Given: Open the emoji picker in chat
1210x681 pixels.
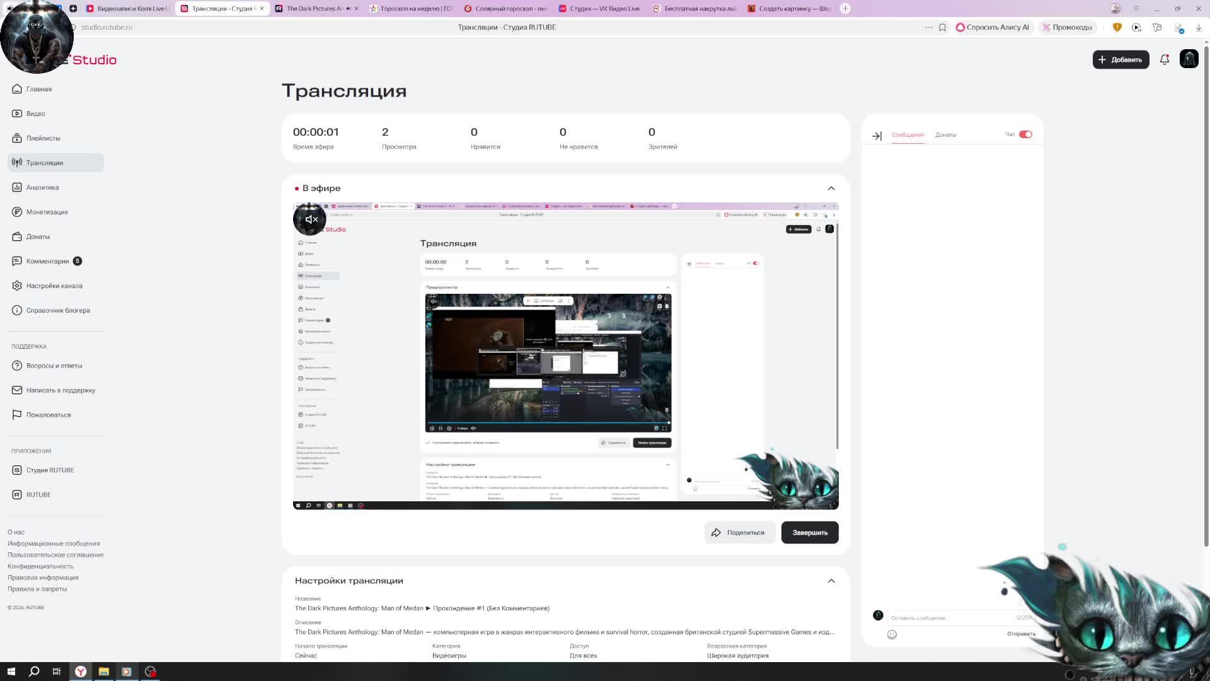Looking at the screenshot, I should click(892, 634).
